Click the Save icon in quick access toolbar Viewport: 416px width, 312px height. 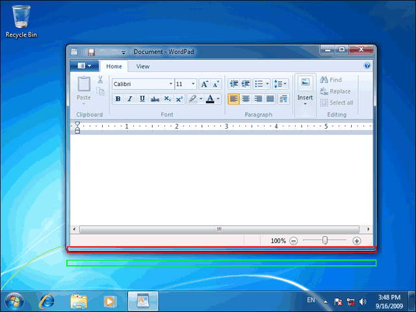click(91, 52)
